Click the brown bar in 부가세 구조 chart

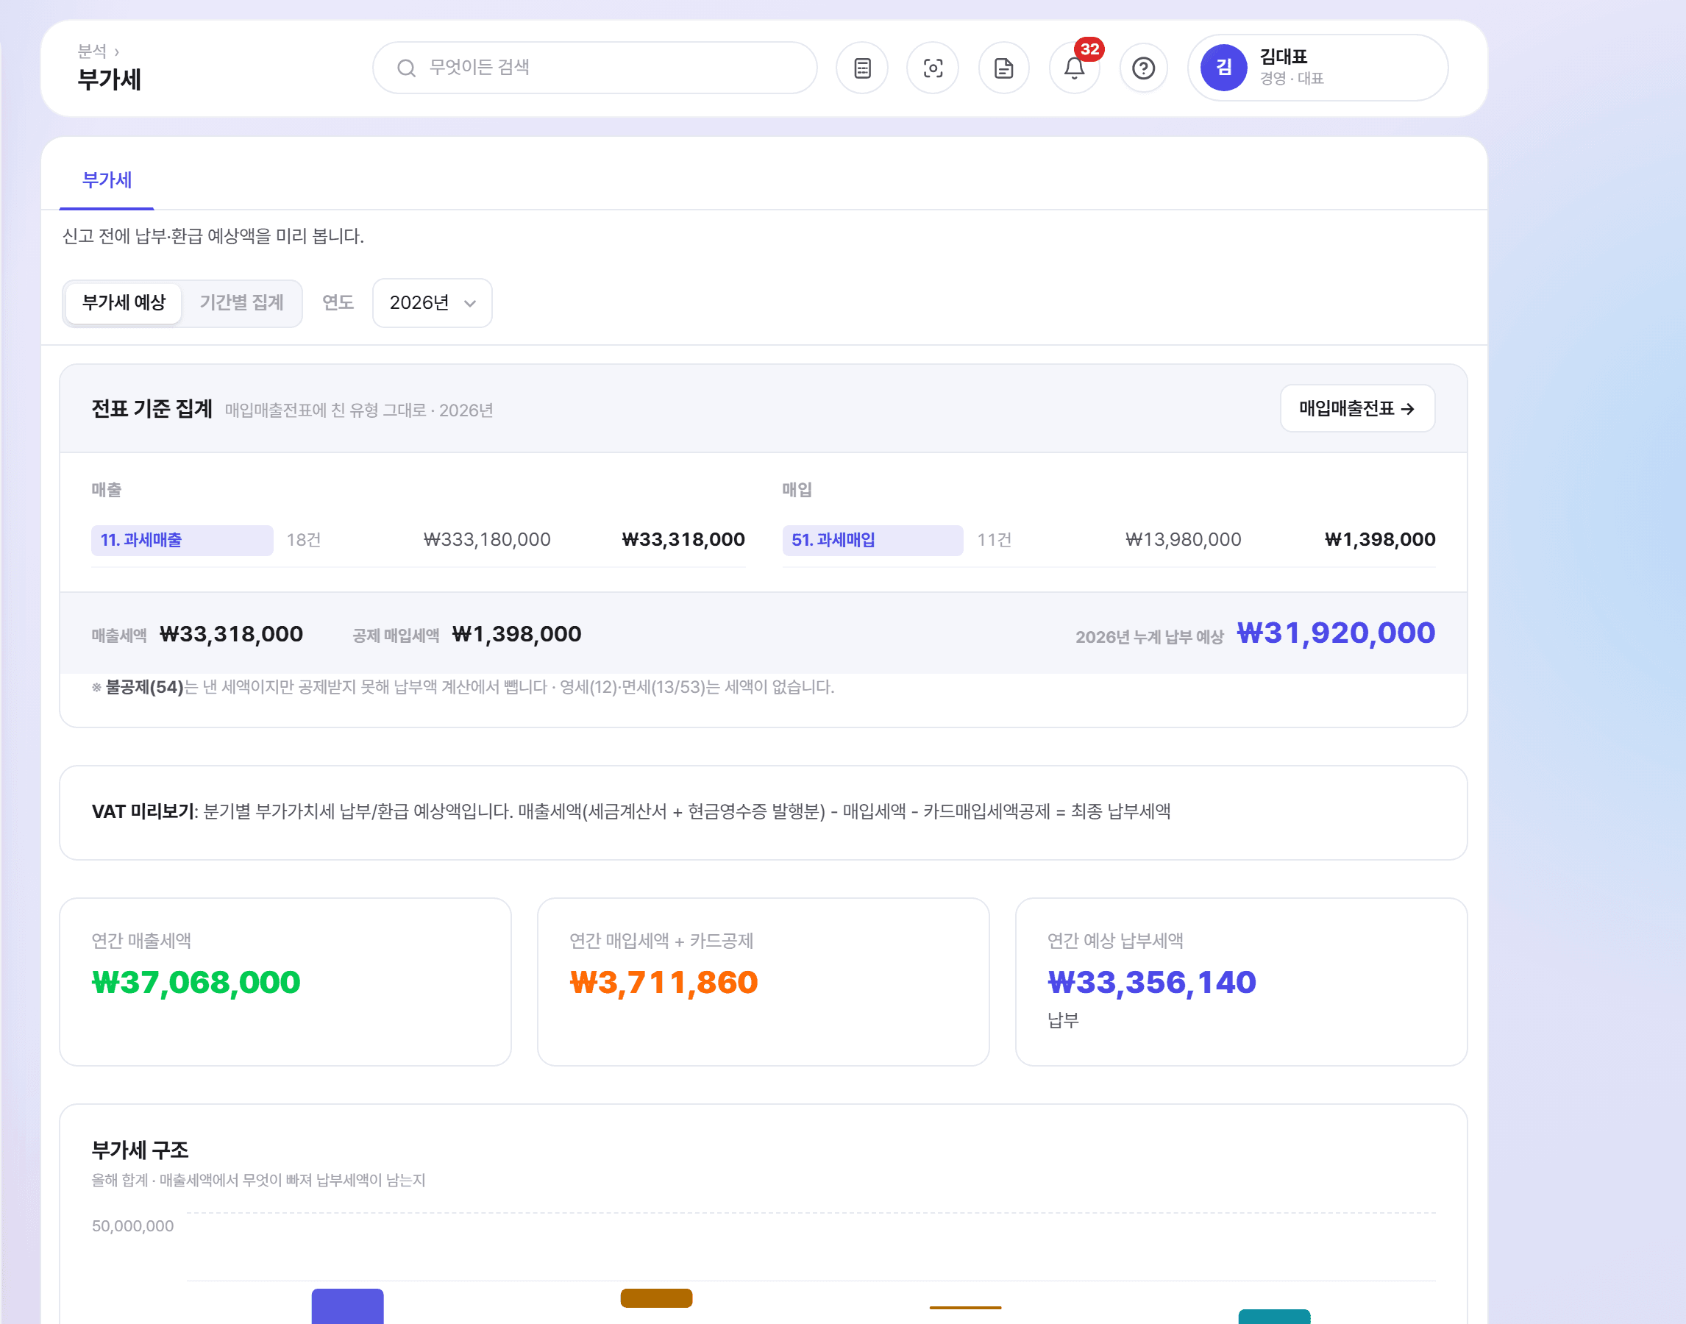point(656,1298)
